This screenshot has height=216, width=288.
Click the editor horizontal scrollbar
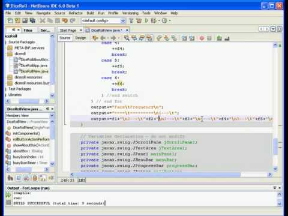coord(158,175)
